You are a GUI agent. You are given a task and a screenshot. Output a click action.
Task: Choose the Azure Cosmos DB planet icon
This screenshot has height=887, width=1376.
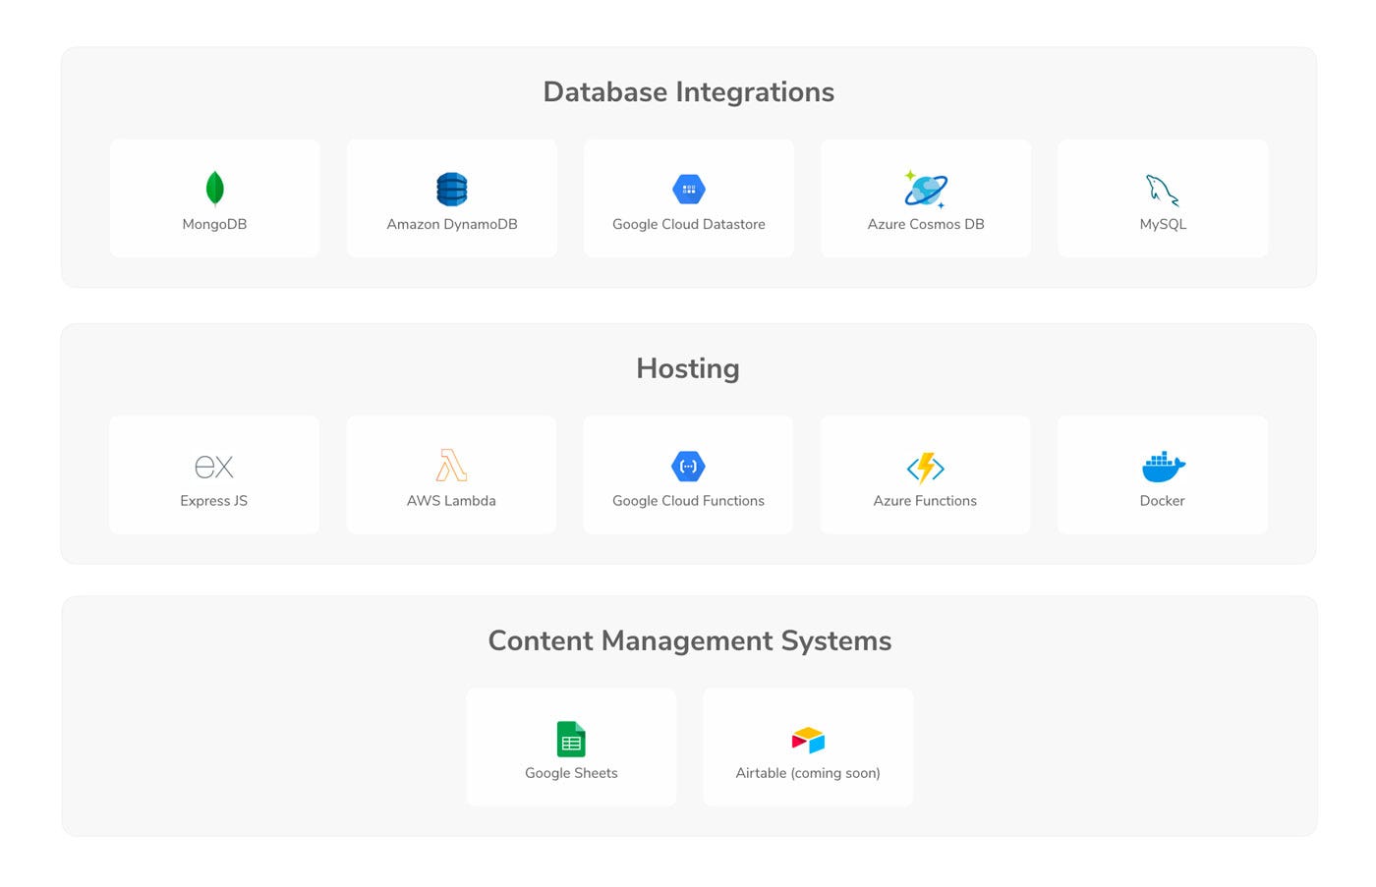[926, 189]
